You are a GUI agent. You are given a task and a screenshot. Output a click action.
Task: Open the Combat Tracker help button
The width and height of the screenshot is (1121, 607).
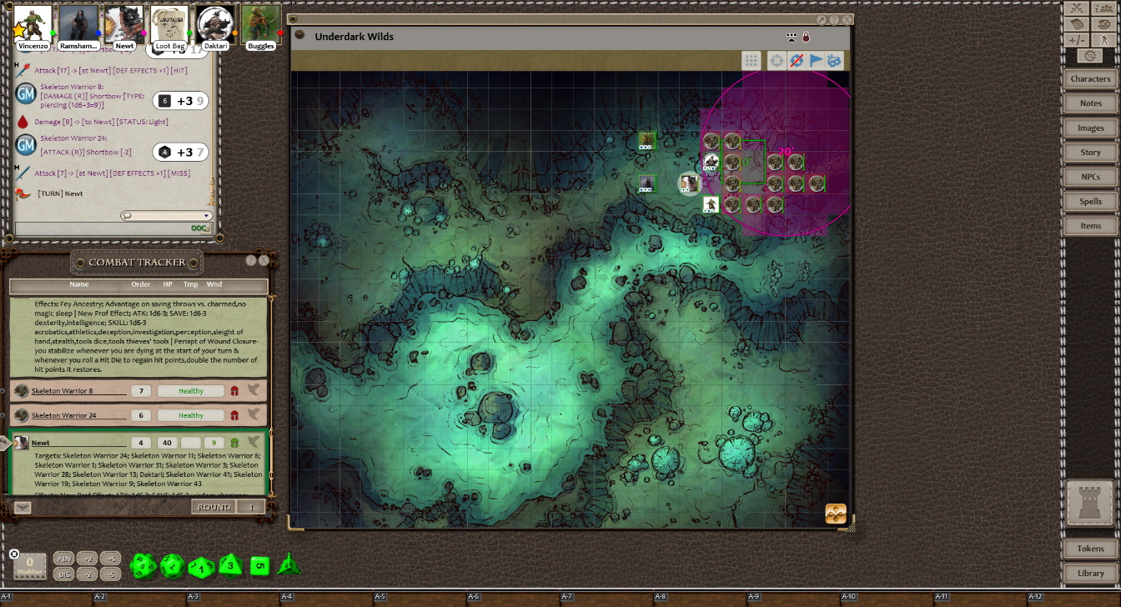[251, 261]
